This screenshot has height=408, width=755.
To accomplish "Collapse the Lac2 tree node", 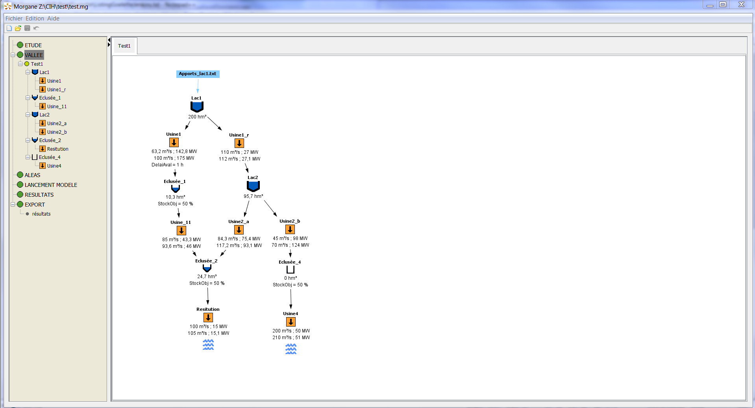I will [x=28, y=114].
